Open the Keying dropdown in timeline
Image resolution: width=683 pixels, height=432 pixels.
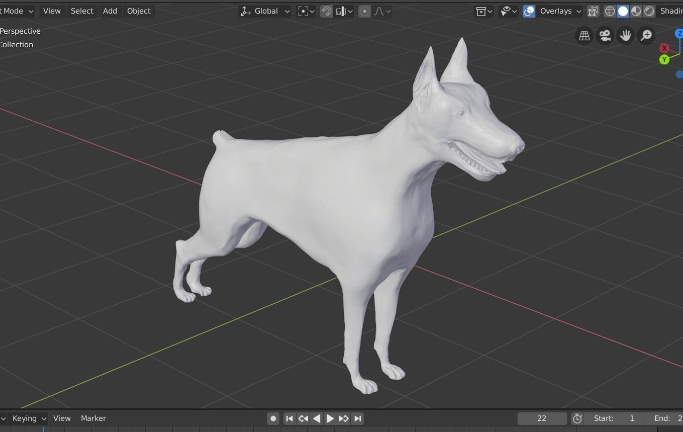pyautogui.click(x=29, y=418)
